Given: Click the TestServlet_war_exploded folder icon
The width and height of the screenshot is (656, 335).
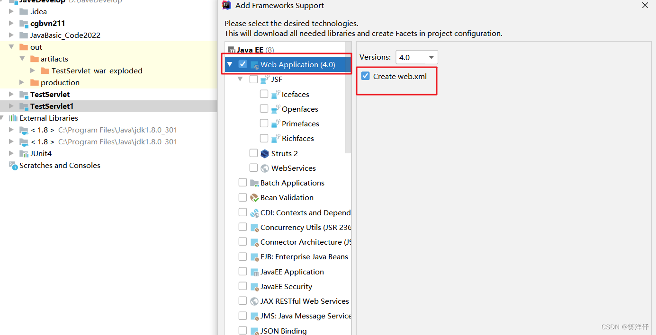Looking at the screenshot, I should [x=45, y=71].
